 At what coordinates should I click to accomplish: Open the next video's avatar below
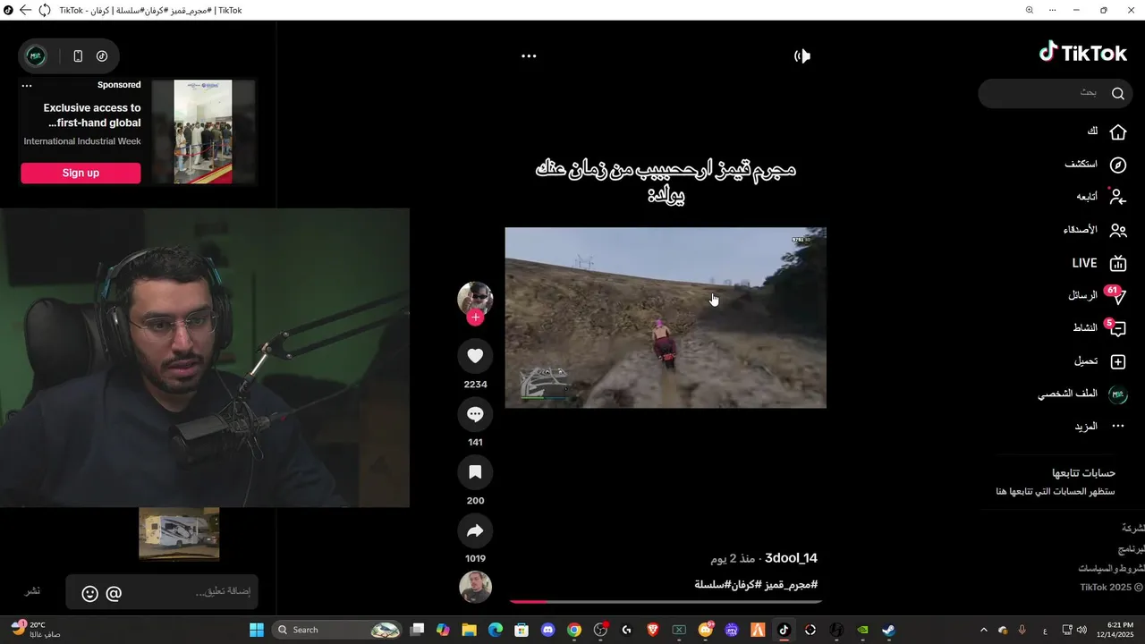click(x=475, y=587)
